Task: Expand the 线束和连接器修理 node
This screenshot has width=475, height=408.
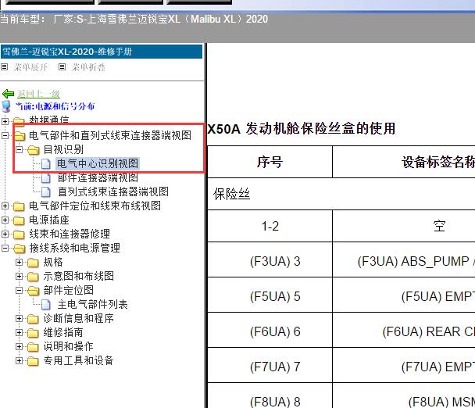Action: (5, 234)
